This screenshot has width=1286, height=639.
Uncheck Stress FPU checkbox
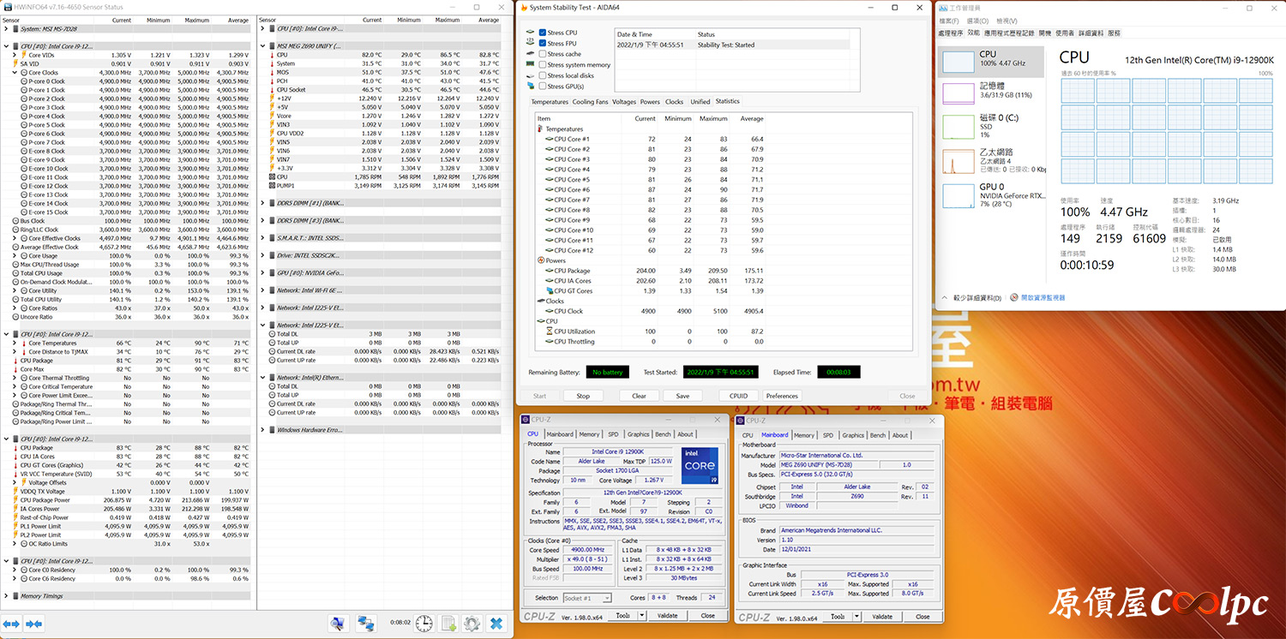(x=543, y=43)
